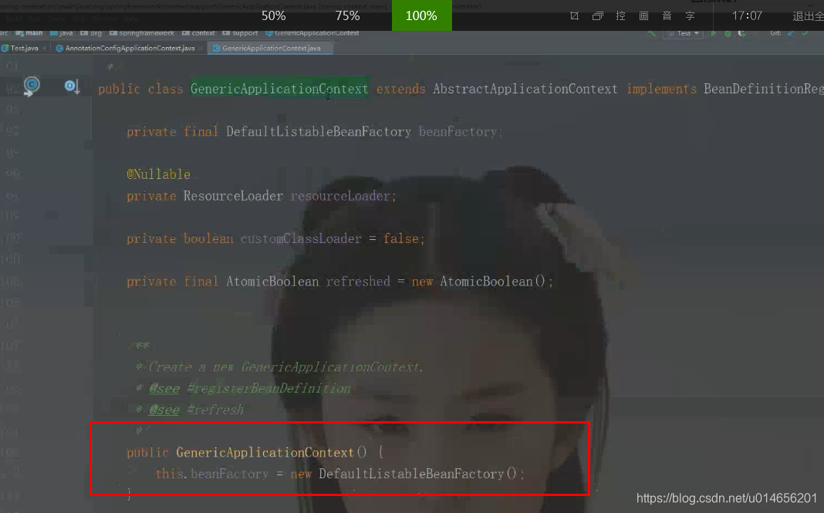The height and width of the screenshot is (513, 824).
Task: Select the 100% zoom option
Action: 421,15
